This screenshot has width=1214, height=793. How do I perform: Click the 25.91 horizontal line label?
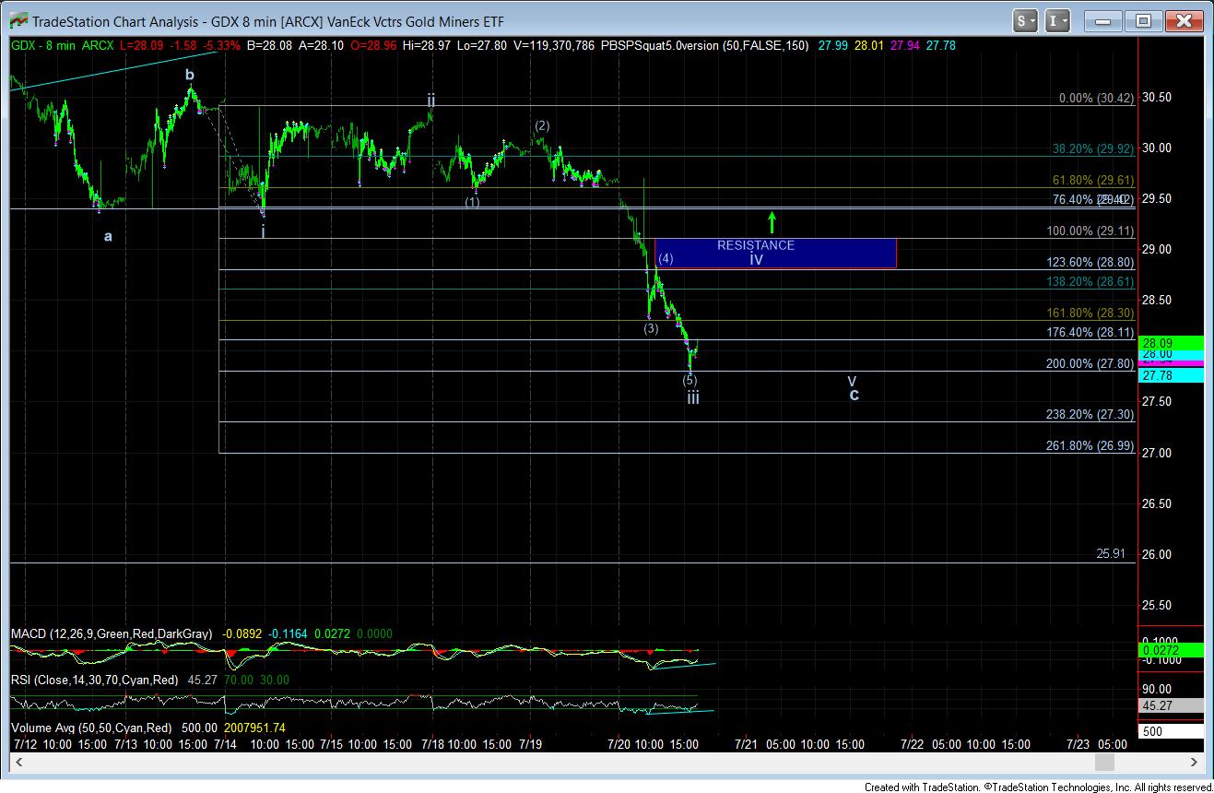pyautogui.click(x=1111, y=554)
